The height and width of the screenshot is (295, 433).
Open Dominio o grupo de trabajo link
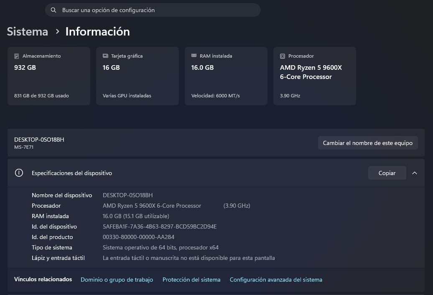[x=117, y=280]
